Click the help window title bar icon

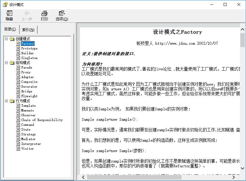point(5,4)
